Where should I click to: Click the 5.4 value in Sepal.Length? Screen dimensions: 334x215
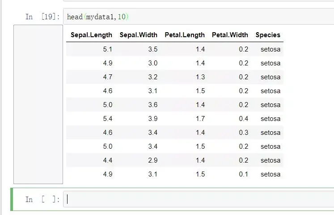point(107,119)
